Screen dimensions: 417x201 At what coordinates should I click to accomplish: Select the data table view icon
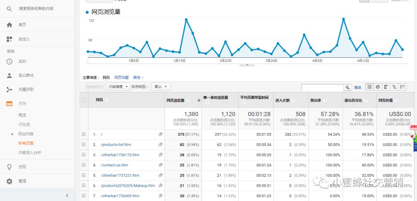370,87
